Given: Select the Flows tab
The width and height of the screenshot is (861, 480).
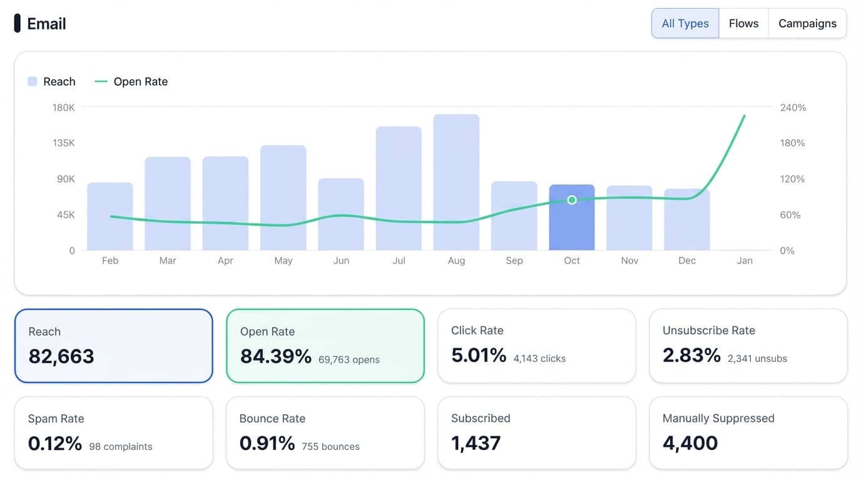Looking at the screenshot, I should (x=743, y=24).
